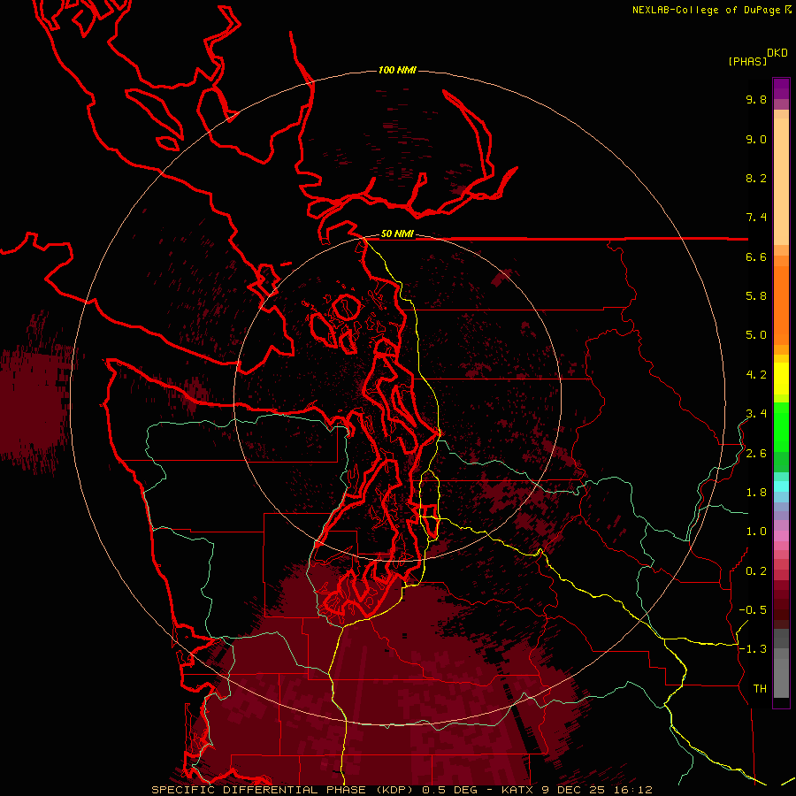796x796 pixels.
Task: Click the 5.0 scale value
Action: (756, 335)
